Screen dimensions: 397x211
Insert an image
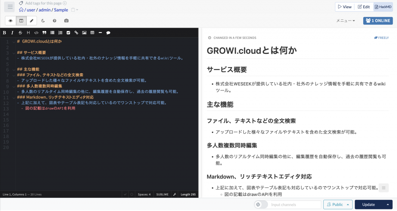84,33
